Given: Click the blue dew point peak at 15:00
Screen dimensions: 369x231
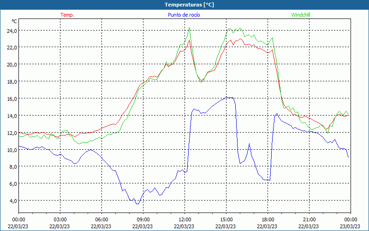Looking at the screenshot, I should click(x=226, y=97).
